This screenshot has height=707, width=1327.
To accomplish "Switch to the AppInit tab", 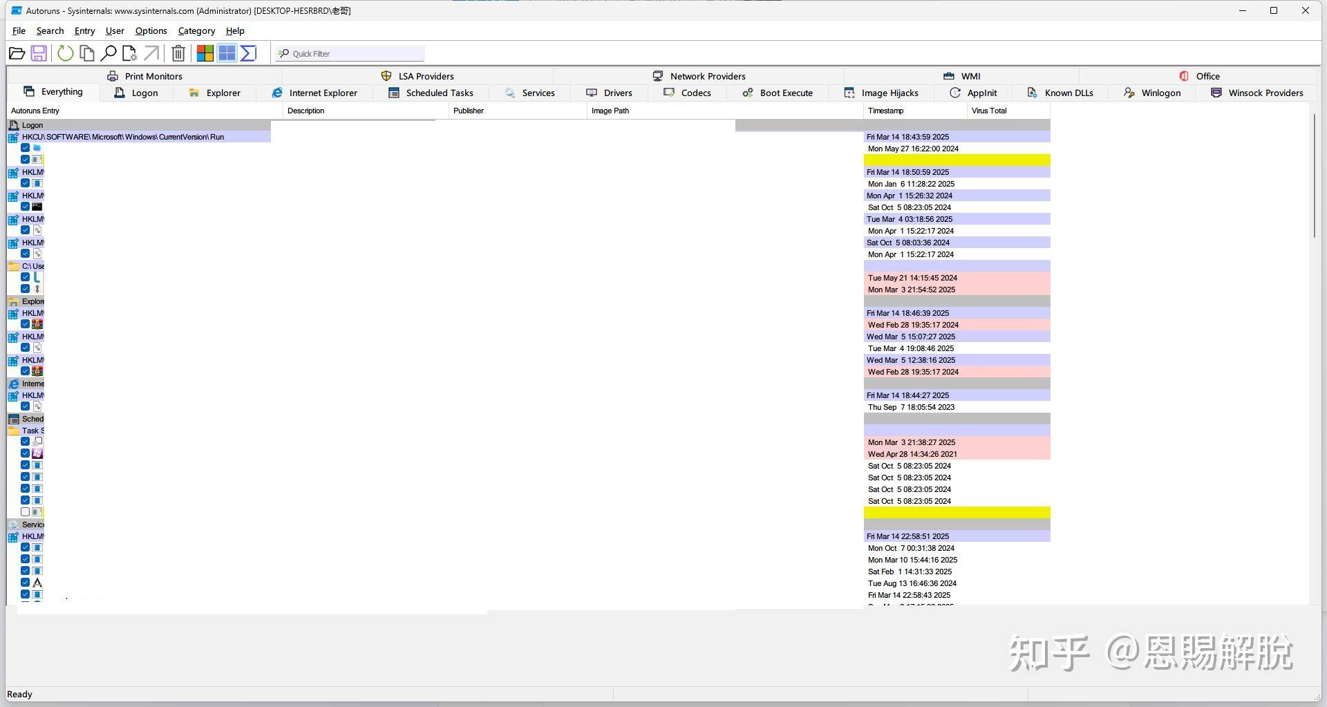I will click(973, 93).
